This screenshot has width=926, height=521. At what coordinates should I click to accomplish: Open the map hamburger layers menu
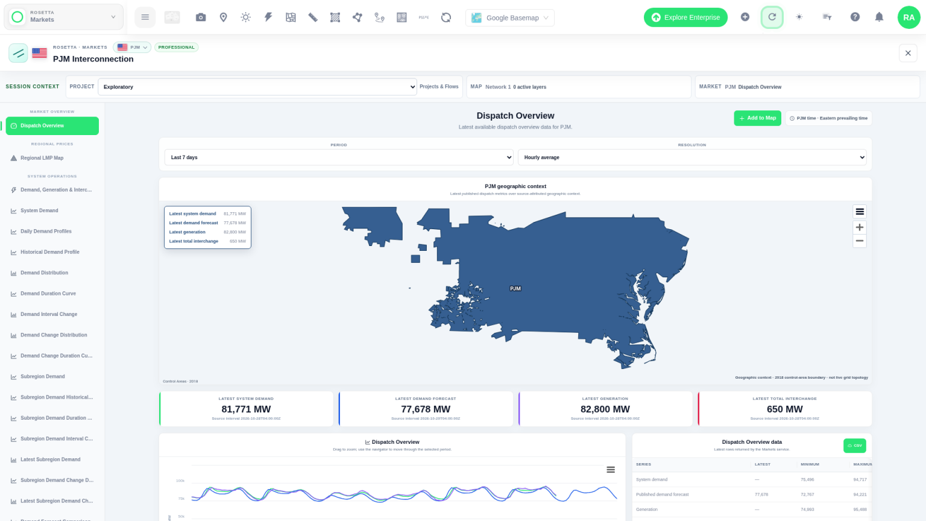(860, 212)
